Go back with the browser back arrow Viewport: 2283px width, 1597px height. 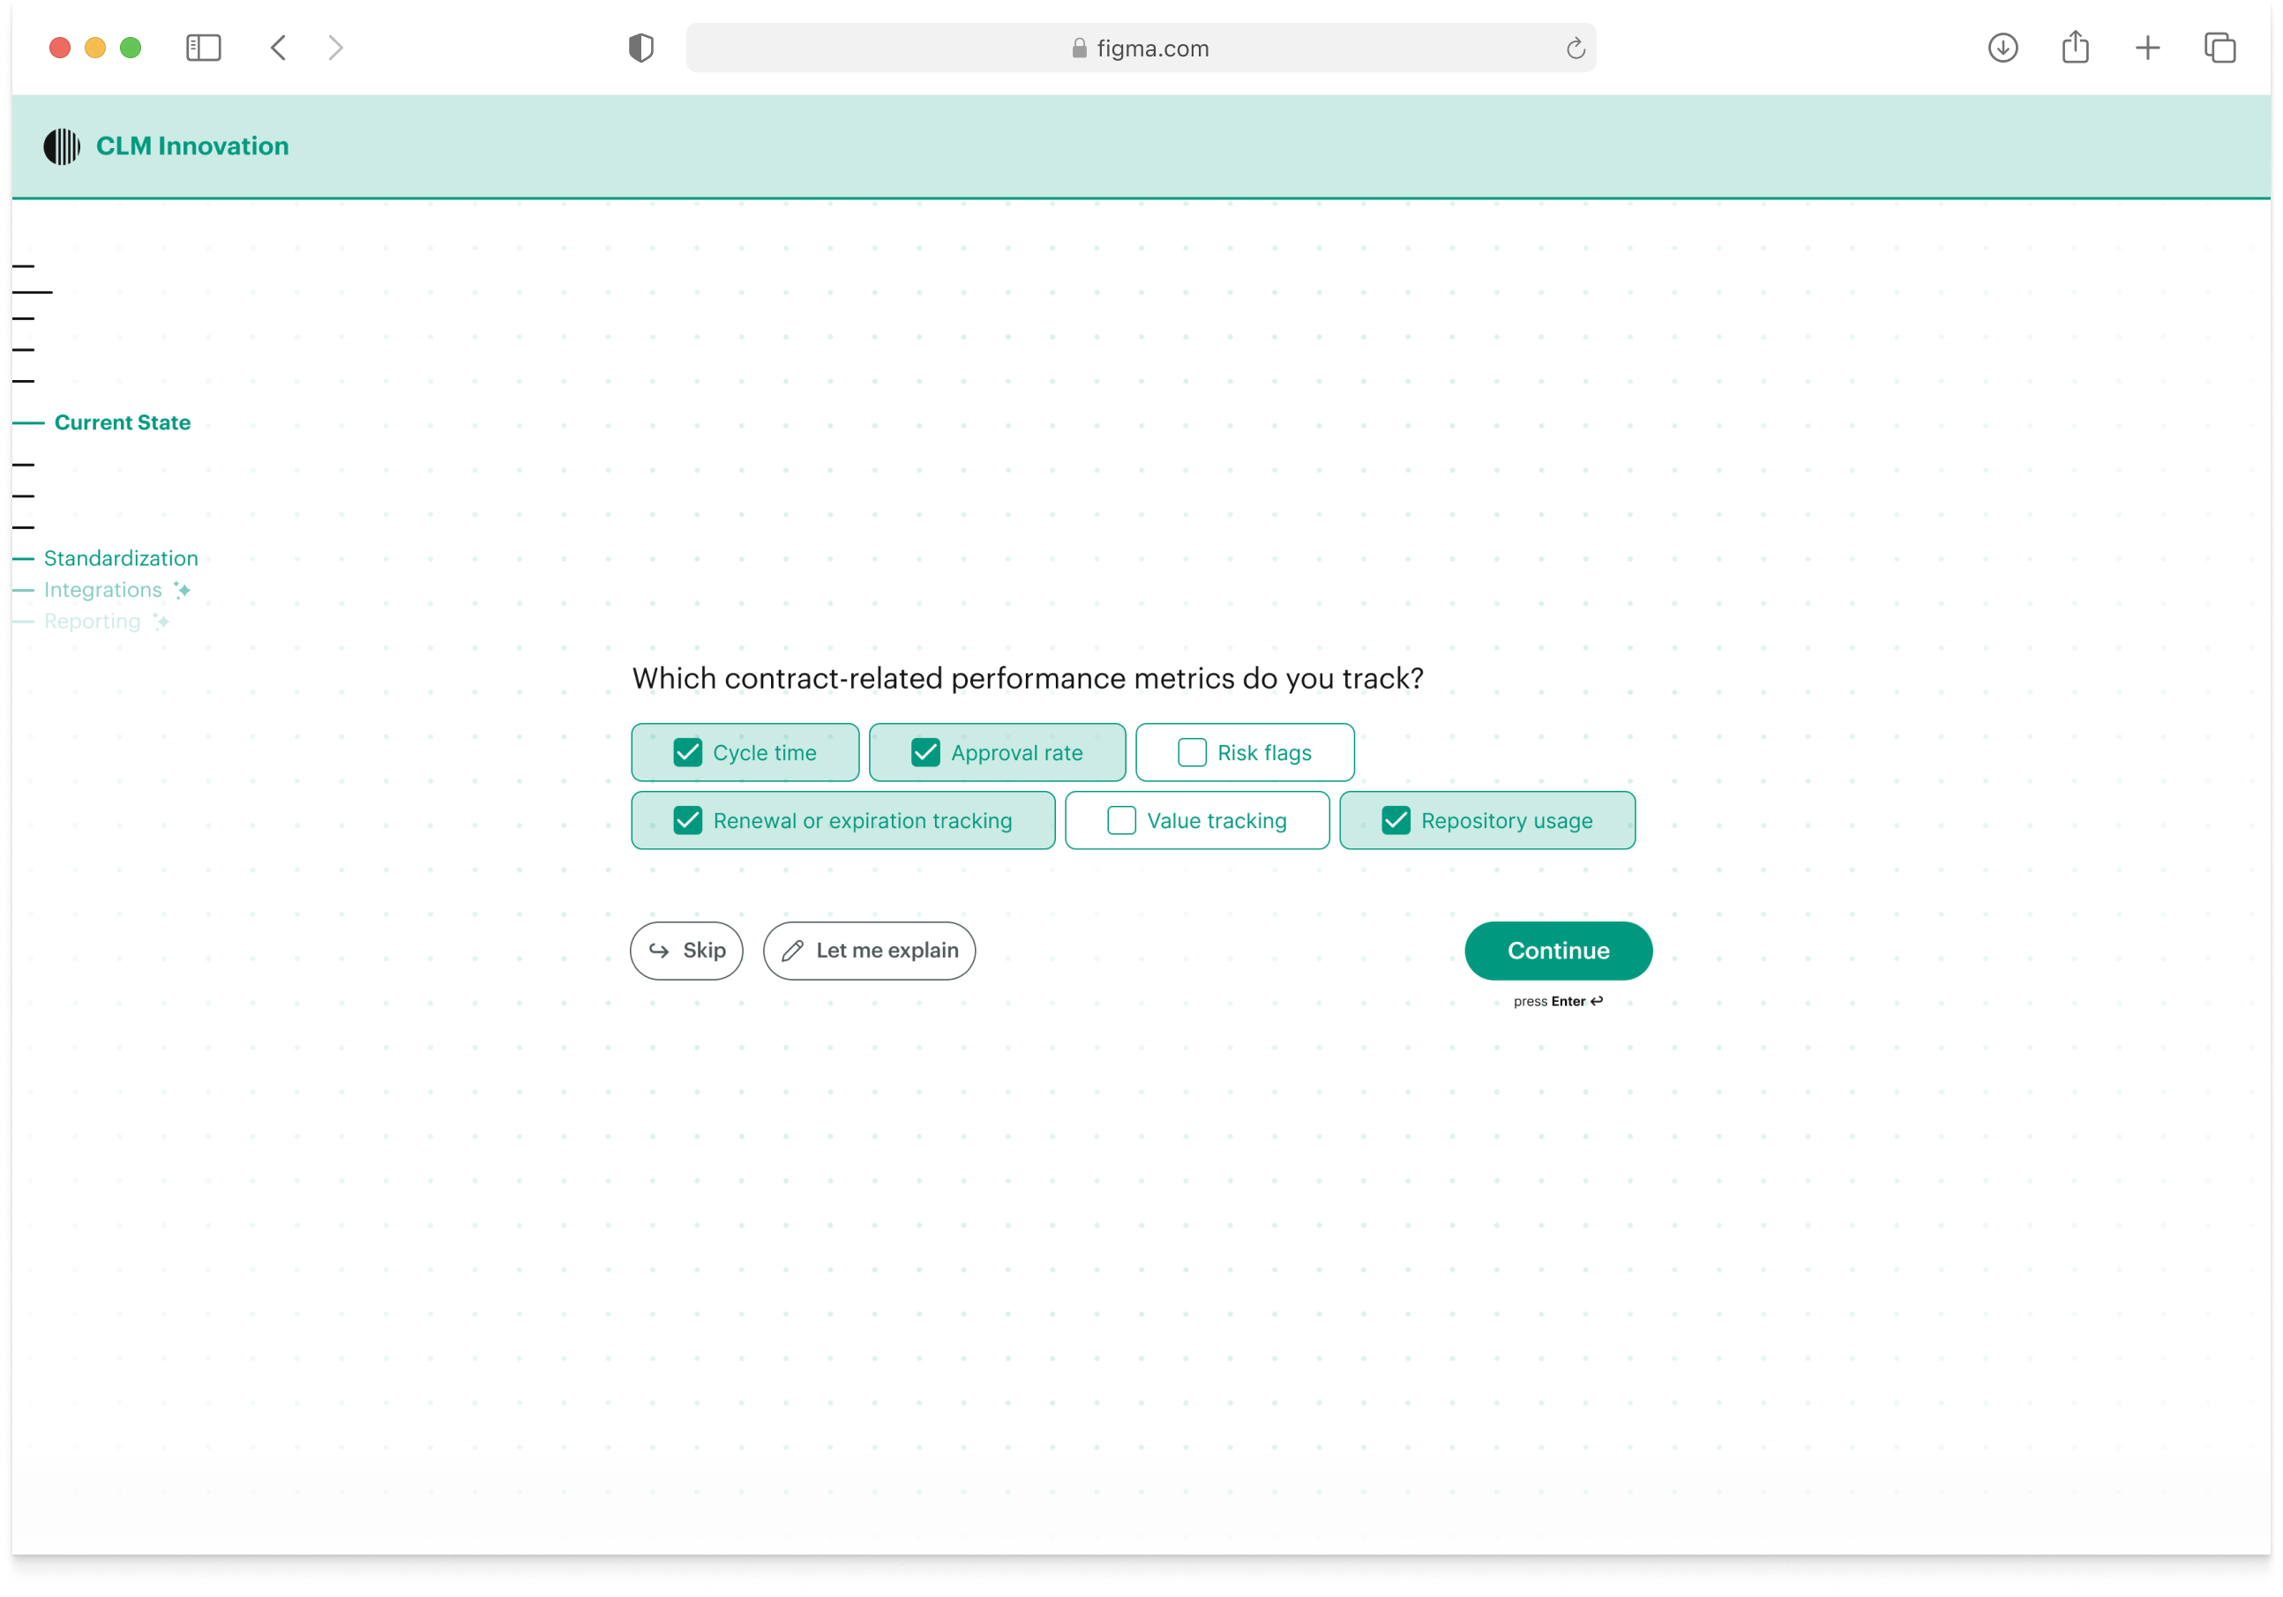[279, 48]
